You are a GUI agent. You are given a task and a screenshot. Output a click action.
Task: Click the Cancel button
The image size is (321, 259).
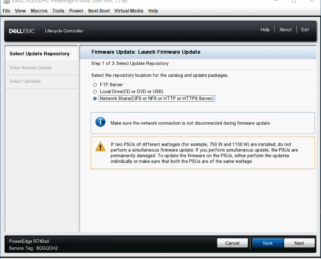232,243
